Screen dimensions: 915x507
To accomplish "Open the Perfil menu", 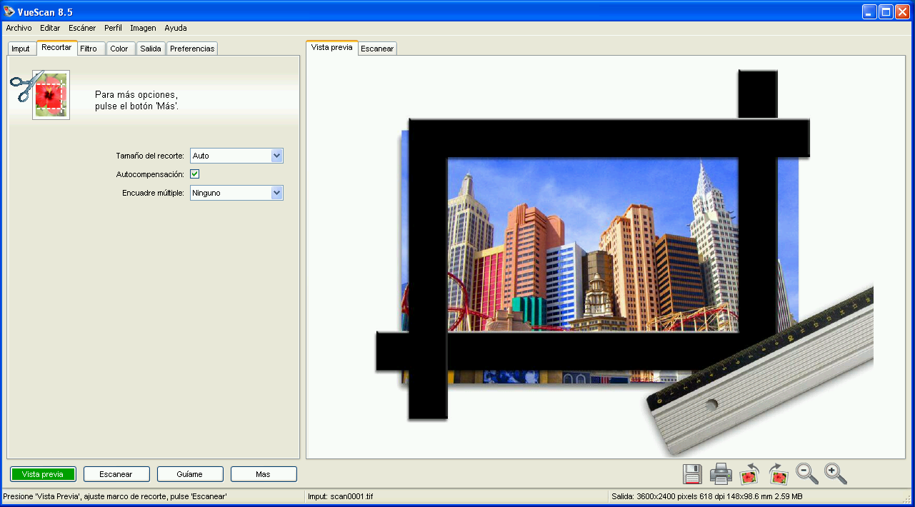I will click(113, 29).
